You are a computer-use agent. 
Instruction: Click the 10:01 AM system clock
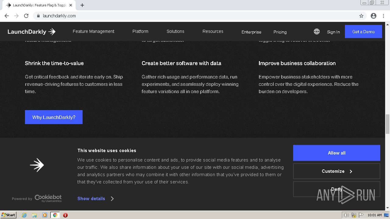pos(374,215)
